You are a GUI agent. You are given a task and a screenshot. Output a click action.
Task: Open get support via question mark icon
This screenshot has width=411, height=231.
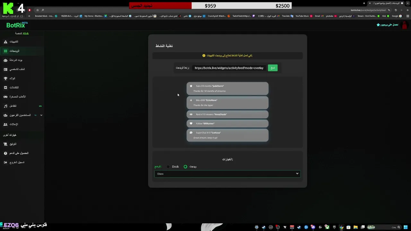pyautogui.click(x=5, y=153)
